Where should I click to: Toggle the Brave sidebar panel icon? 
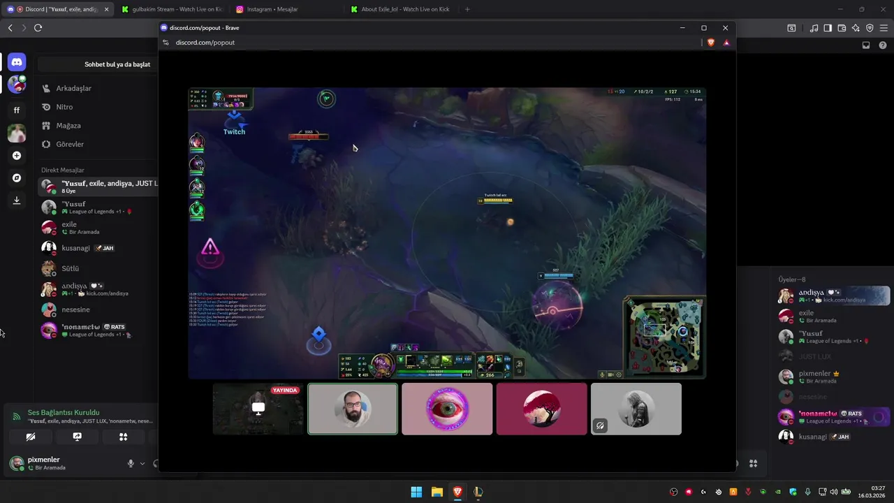coord(828,28)
